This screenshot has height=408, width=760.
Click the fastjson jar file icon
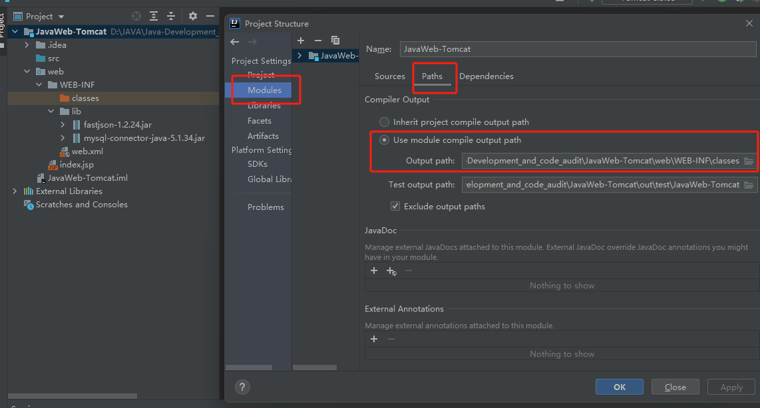76,125
